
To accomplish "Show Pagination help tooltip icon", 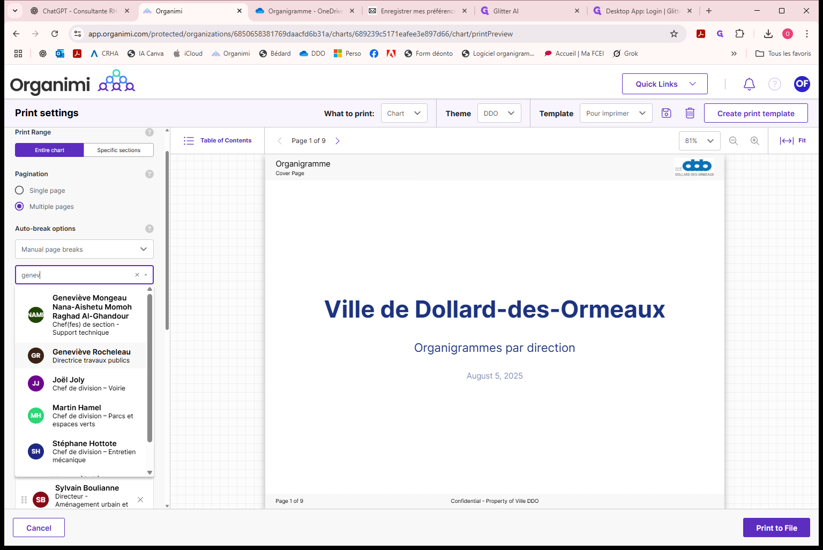I will (149, 174).
